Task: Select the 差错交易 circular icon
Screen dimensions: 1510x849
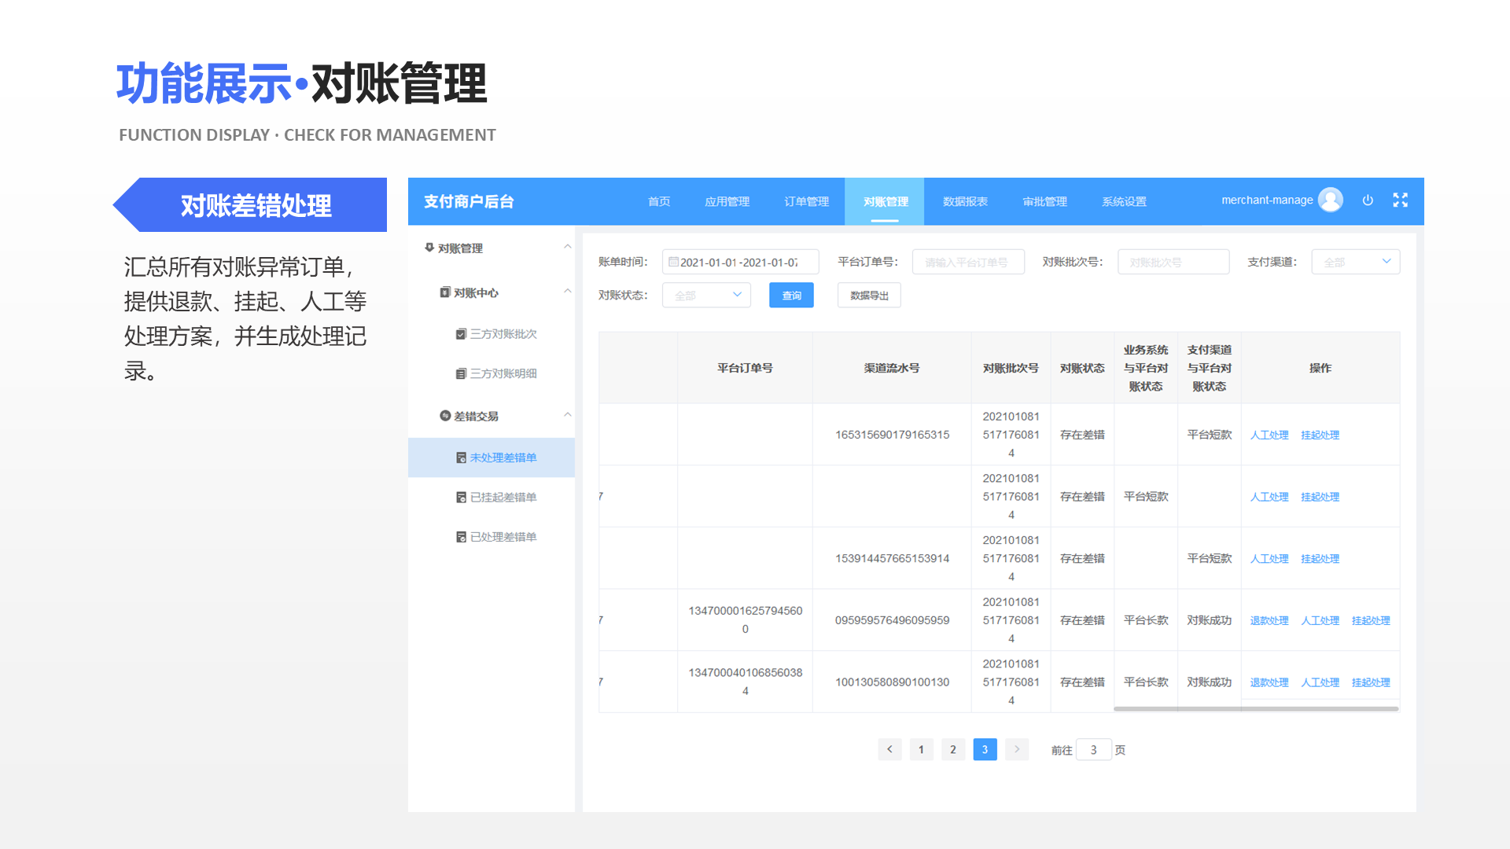Action: click(x=444, y=414)
